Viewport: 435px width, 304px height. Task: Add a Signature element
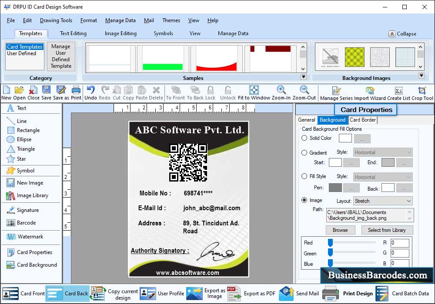[x=23, y=210]
